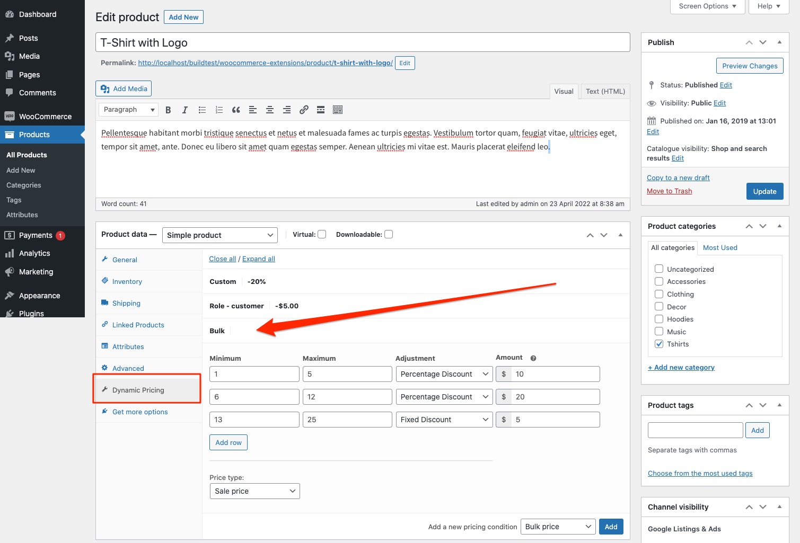Click the product tags input field

(x=696, y=430)
